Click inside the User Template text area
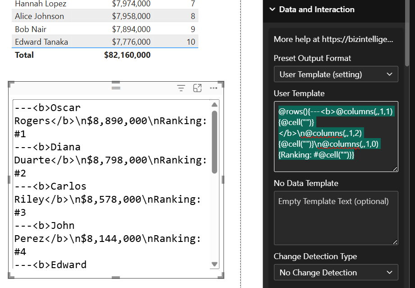Viewport: 415px width, 288px height. [336, 137]
